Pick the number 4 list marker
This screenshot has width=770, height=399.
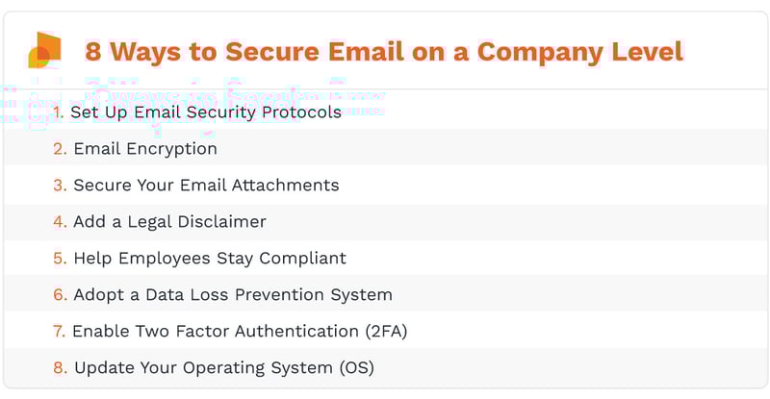[x=60, y=222]
